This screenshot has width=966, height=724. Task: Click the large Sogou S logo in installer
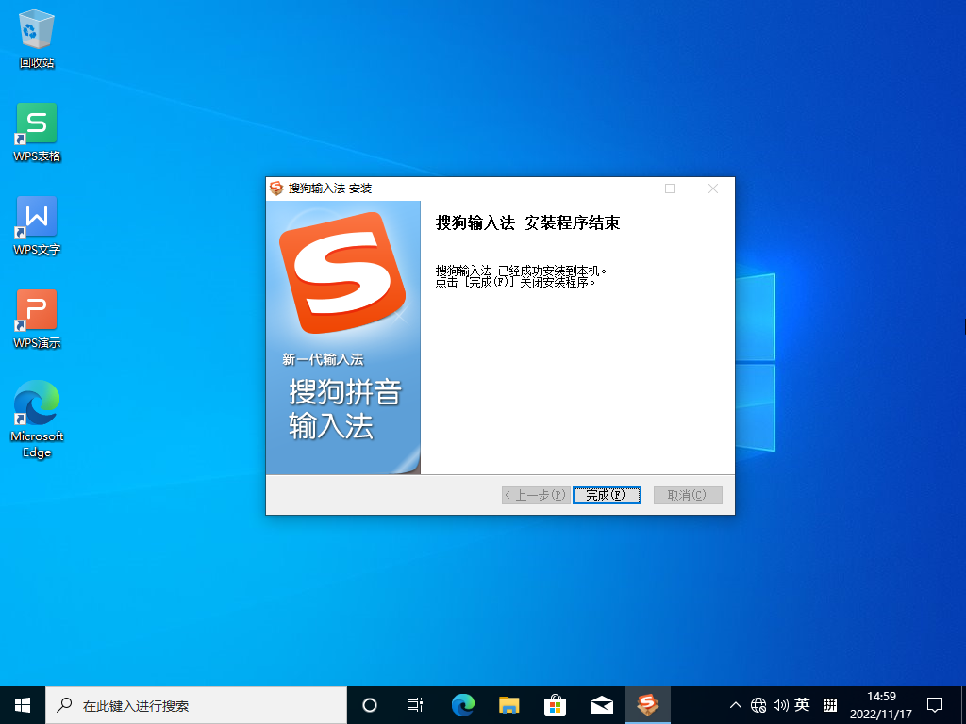pos(342,272)
